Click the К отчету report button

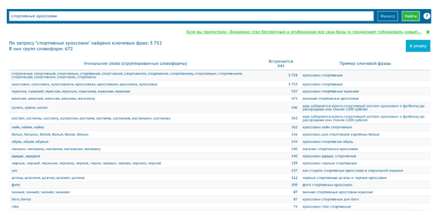418,46
